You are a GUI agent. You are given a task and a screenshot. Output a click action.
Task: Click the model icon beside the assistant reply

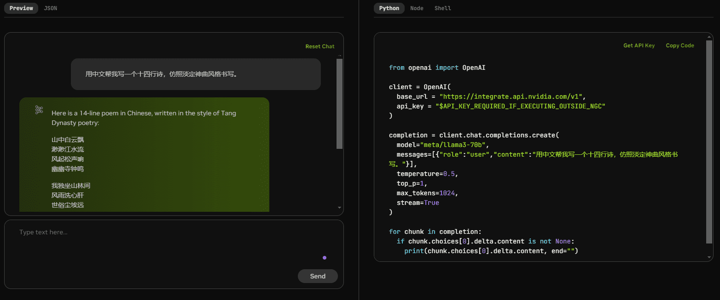point(39,109)
